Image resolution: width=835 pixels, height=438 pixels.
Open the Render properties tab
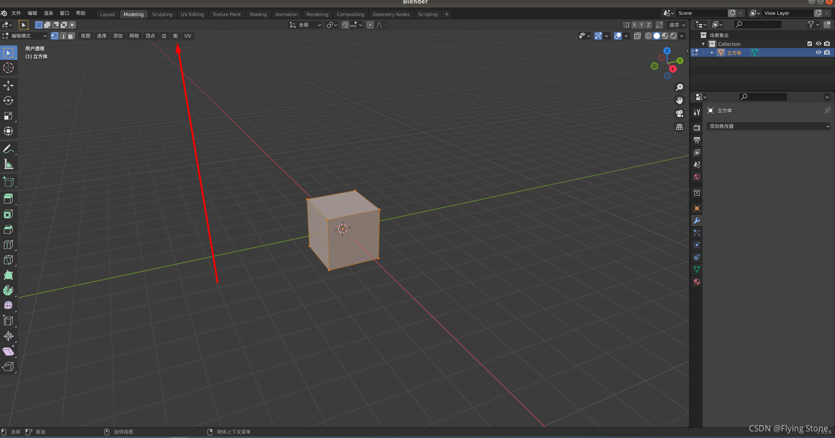coord(697,128)
